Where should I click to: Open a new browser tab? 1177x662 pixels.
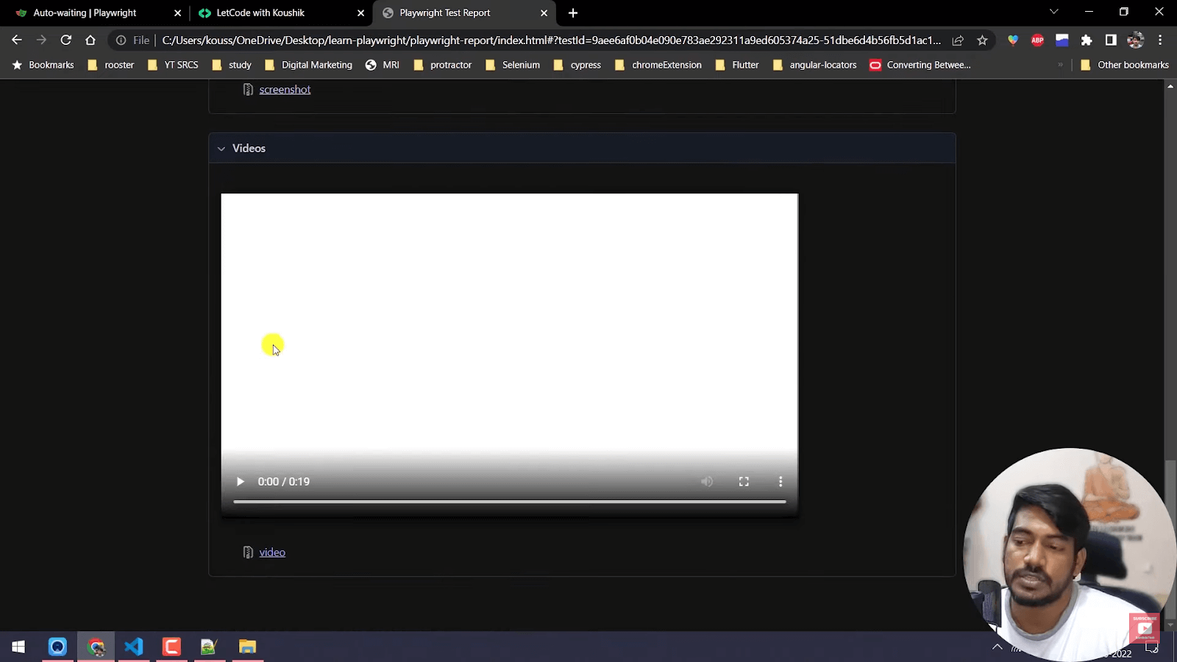(x=573, y=13)
